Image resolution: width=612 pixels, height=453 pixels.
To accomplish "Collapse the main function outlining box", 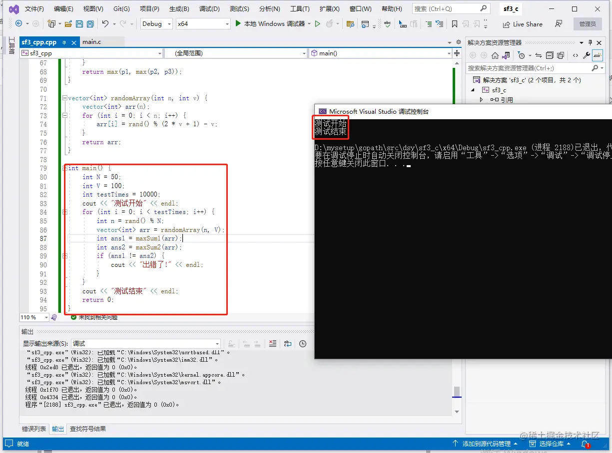I will point(64,168).
